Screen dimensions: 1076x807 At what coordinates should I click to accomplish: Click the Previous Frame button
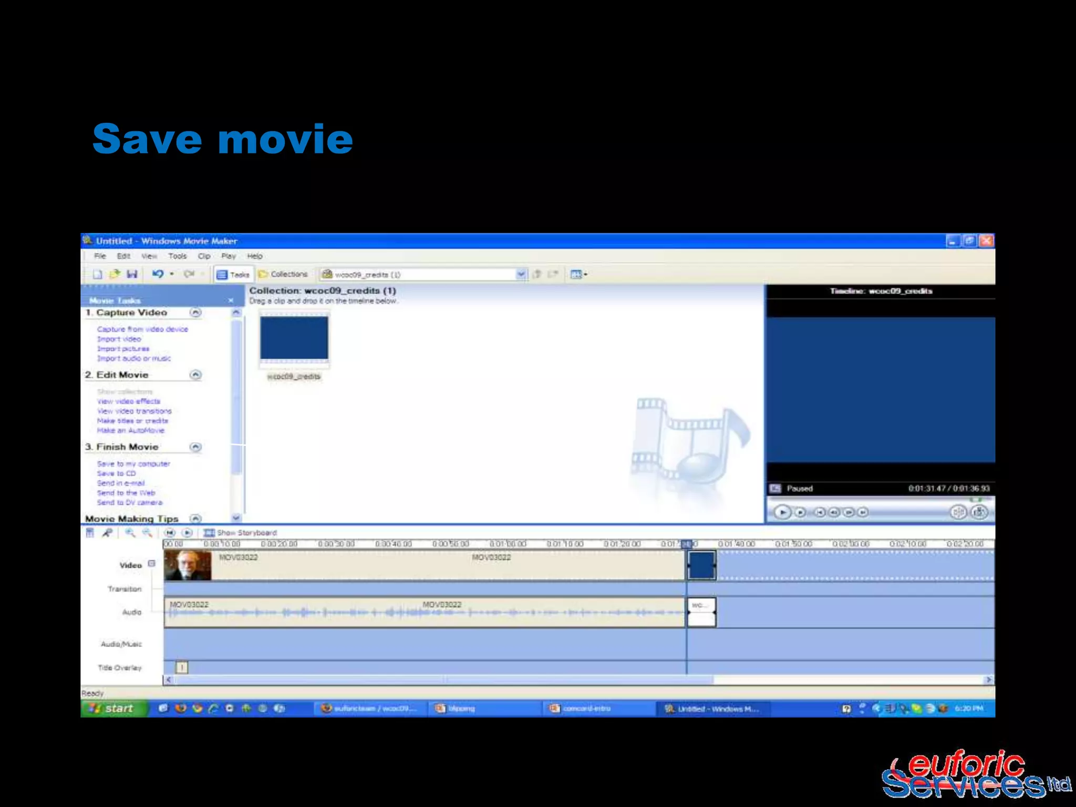(x=834, y=512)
